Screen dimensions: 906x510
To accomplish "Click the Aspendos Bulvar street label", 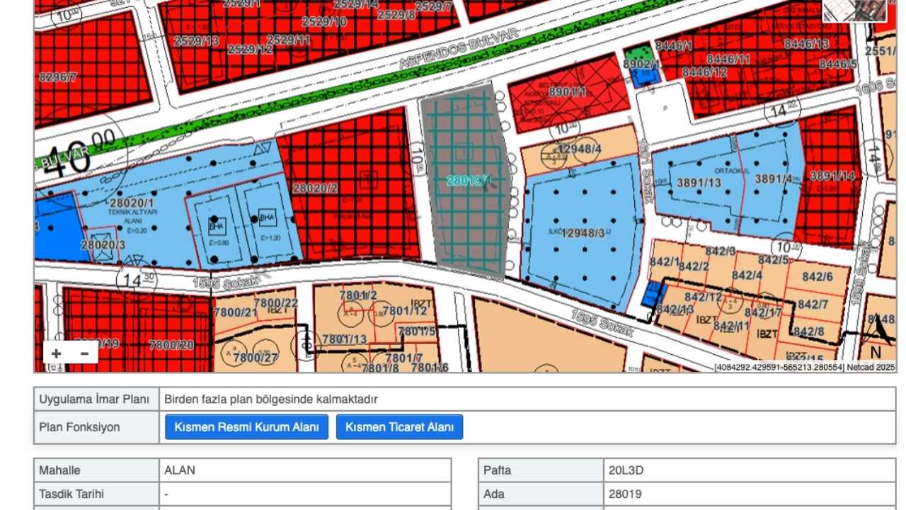I will pos(459,48).
